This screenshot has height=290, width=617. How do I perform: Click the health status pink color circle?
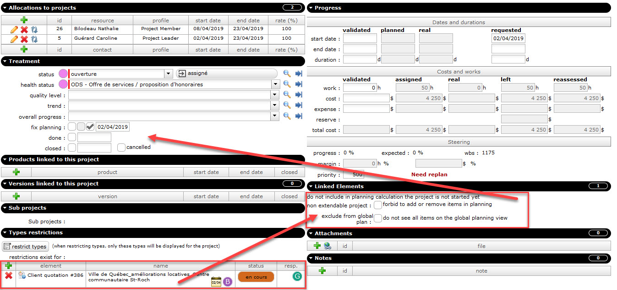coord(63,84)
